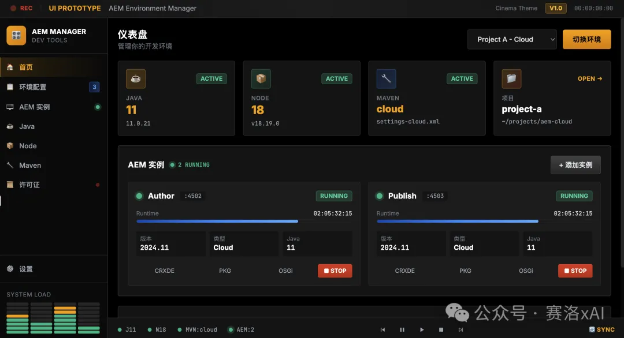Select 环境配置 in the sidebar
Screen dimensions: 624x338
point(33,87)
